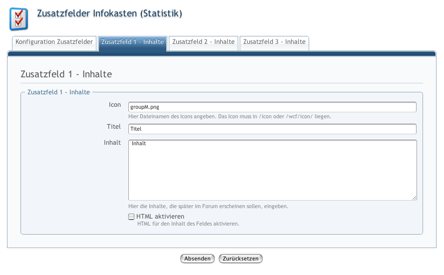Screen dimensions: 444x275
Task: Open the Konfiguration Zusatzfelder tab
Action: point(54,42)
